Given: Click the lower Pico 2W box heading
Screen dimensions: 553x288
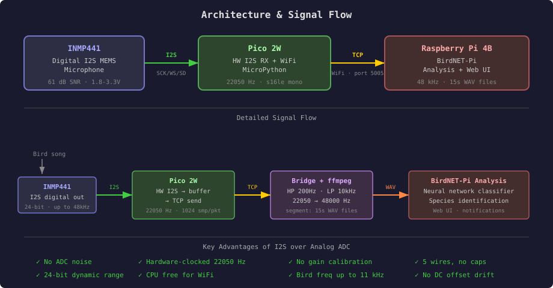Looking at the screenshot, I should pos(183,181).
